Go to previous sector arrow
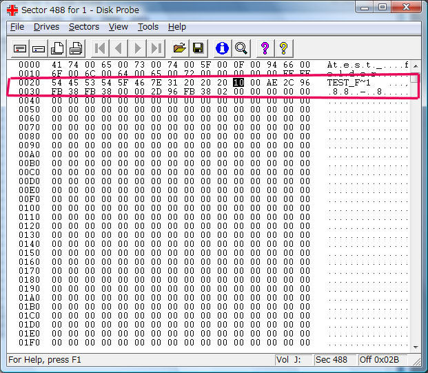This screenshot has height=373, width=428. (119, 48)
